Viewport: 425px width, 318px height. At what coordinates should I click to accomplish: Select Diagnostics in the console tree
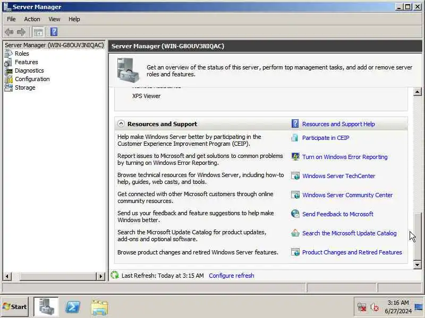29,70
